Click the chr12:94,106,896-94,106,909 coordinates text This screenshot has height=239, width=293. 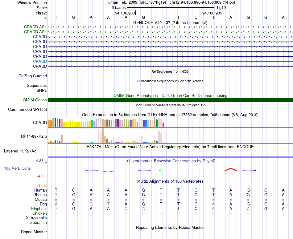point(202,2)
